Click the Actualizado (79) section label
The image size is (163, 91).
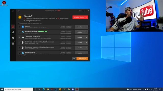tap(22, 55)
